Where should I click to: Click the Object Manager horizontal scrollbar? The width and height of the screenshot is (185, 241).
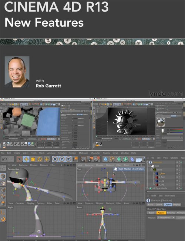click(x=165, y=192)
